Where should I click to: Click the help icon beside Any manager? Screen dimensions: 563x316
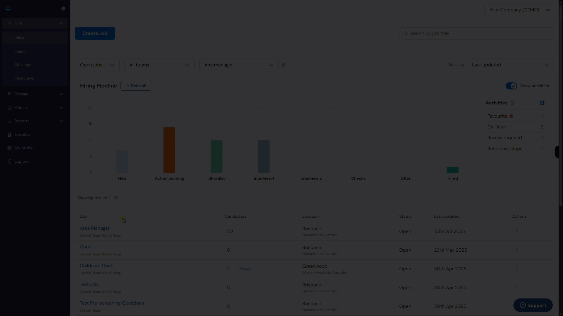pos(284,65)
